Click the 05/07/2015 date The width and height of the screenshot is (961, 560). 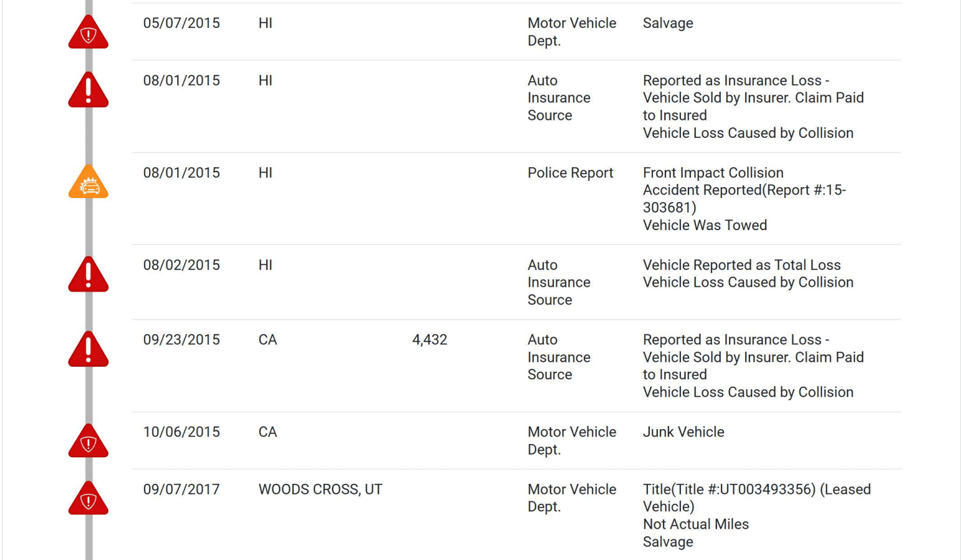181,23
